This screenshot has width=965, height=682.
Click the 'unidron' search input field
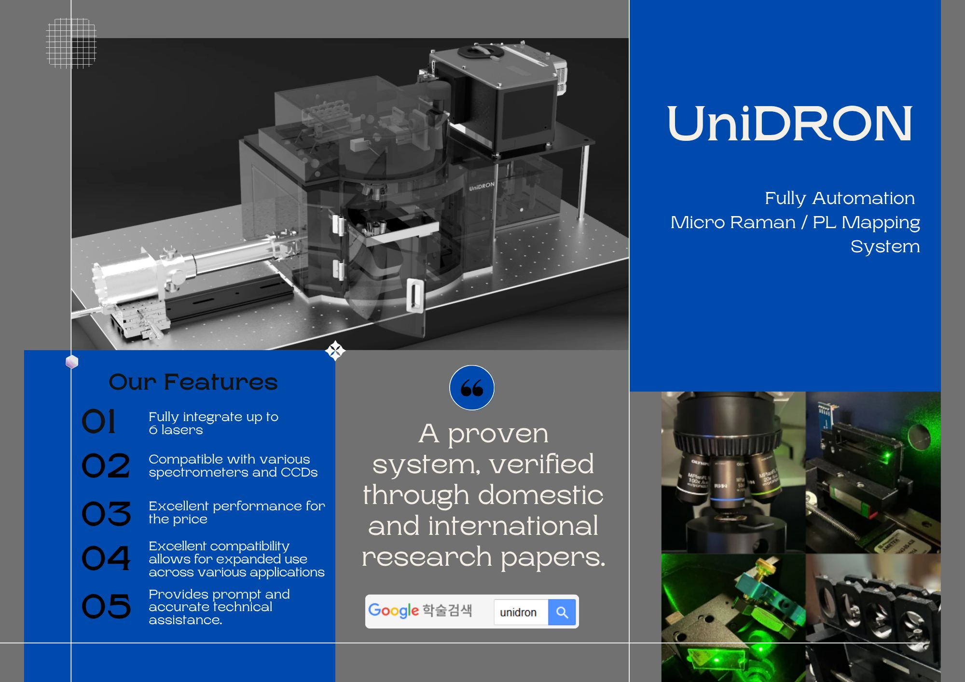click(521, 612)
